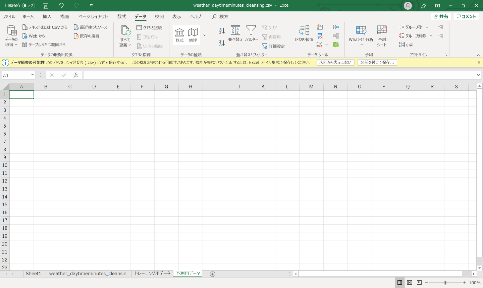Screen dimensions: 483x288
Task: Open the Sheet1 worksheet tab
Action: click(x=34, y=274)
